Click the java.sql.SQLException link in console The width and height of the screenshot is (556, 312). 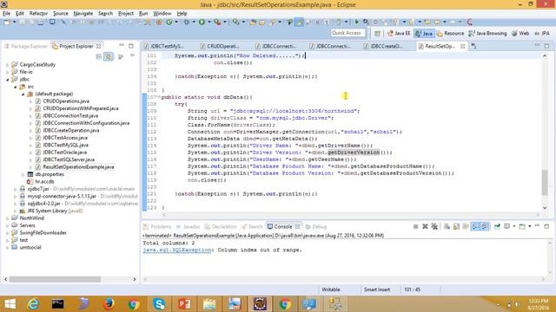pos(177,250)
